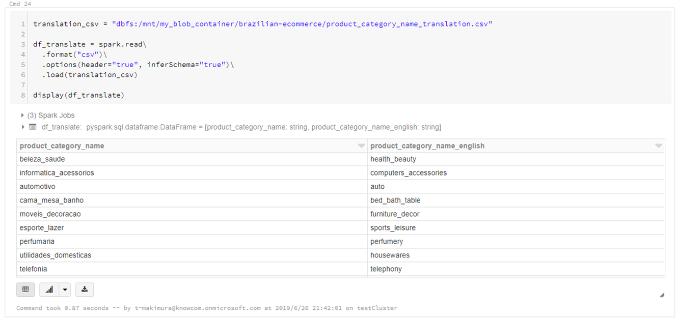Image resolution: width=678 pixels, height=321 pixels.
Task: Open sort options on product_category_name_english column
Action: pyautogui.click(x=658, y=145)
